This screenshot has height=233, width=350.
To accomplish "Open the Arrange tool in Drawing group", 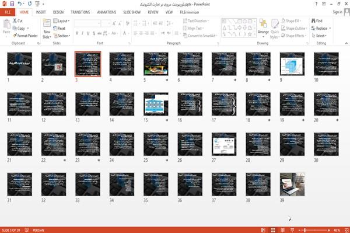I will pyautogui.click(x=263, y=29).
